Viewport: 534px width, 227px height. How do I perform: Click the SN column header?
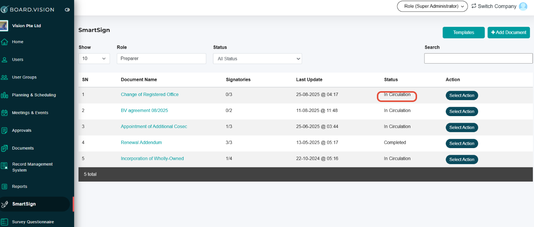pos(85,80)
